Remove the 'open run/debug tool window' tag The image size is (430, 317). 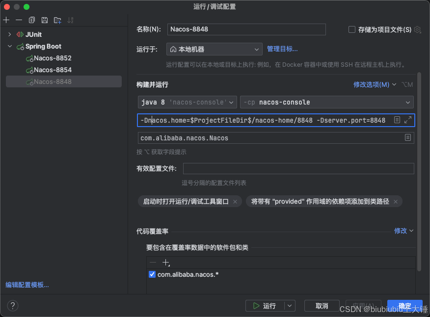tap(235, 202)
